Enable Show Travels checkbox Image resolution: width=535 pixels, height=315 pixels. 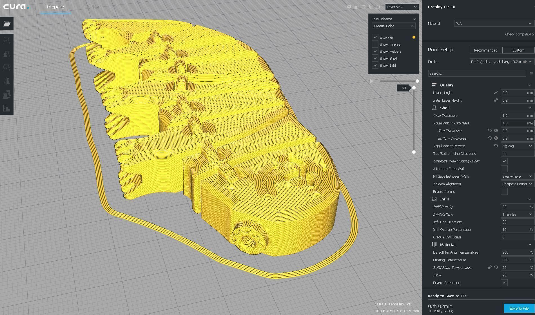(x=375, y=44)
